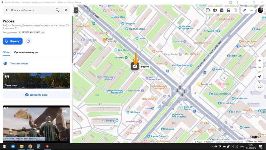Open the map layers type icon
The width and height of the screenshot is (266, 150).
point(235,10)
